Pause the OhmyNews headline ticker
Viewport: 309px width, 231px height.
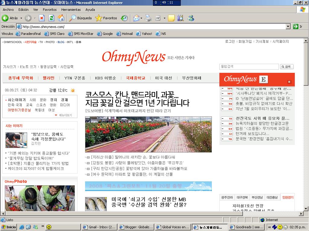tap(289, 82)
